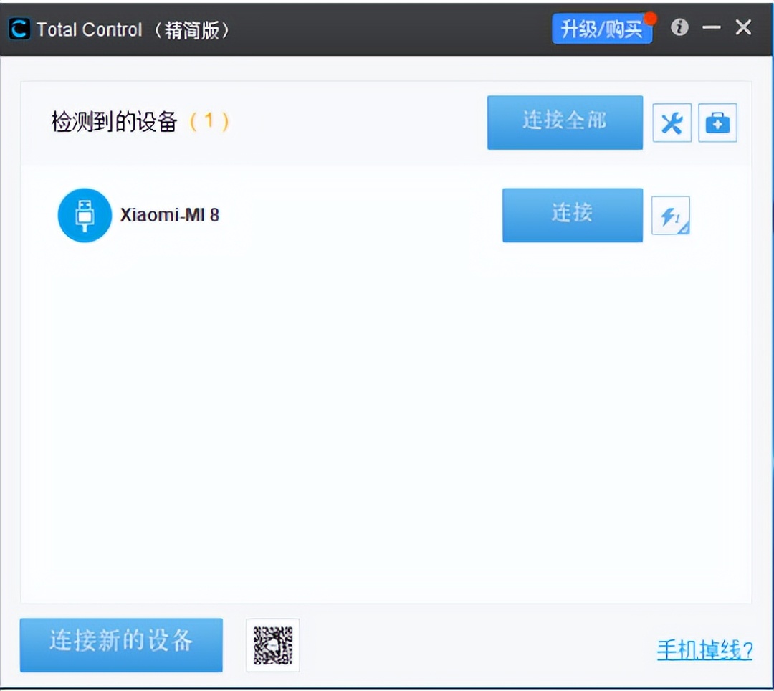
Task: Click the 升级/购买 button
Action: click(602, 29)
